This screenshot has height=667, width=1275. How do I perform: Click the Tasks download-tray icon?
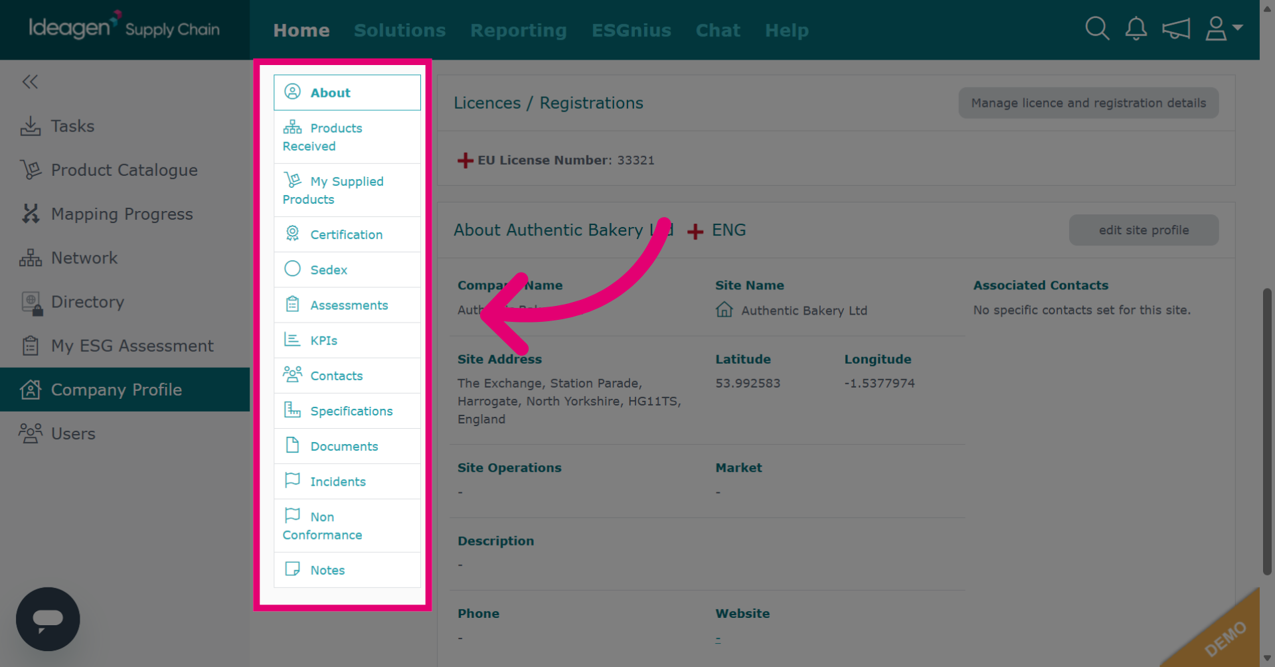pos(31,126)
